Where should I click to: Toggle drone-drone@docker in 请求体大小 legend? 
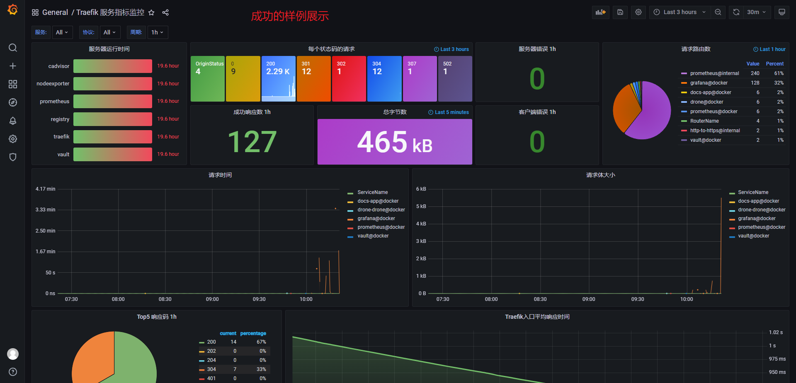click(762, 210)
